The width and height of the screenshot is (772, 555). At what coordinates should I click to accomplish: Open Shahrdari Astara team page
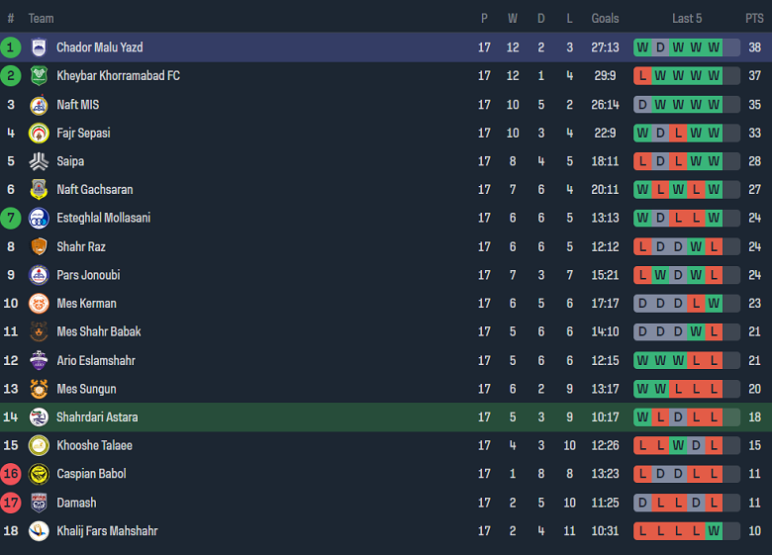click(97, 417)
